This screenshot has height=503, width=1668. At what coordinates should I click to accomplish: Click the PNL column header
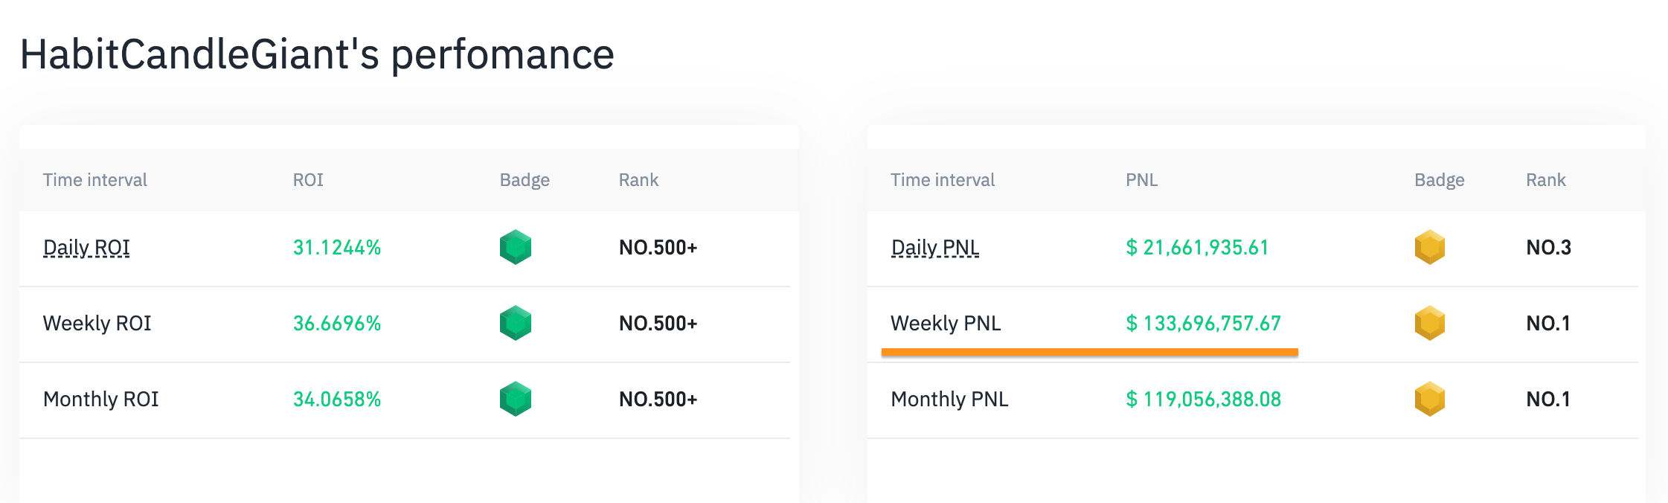point(1141,180)
